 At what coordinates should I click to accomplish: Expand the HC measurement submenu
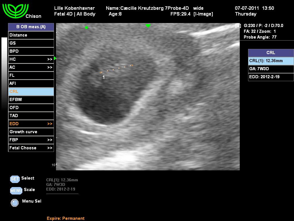click(x=50, y=59)
